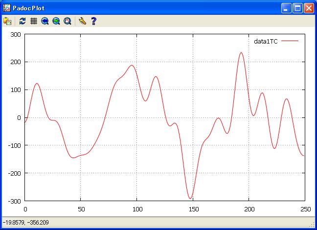Click the highest peak of the red curve

[x=241, y=52]
